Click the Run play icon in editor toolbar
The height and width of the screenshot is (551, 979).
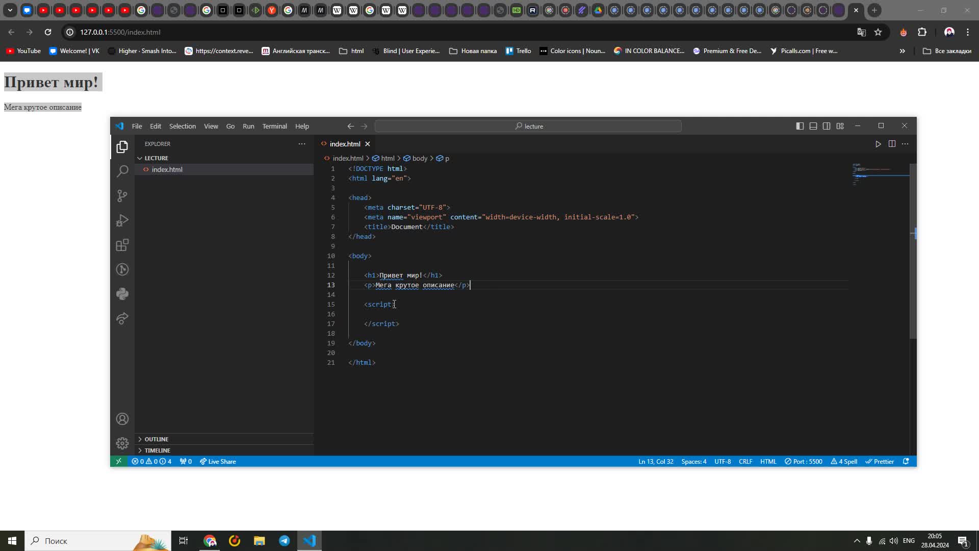[x=878, y=144]
